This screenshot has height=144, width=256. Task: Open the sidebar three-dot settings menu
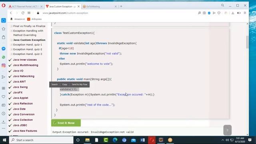[x=4, y=128]
